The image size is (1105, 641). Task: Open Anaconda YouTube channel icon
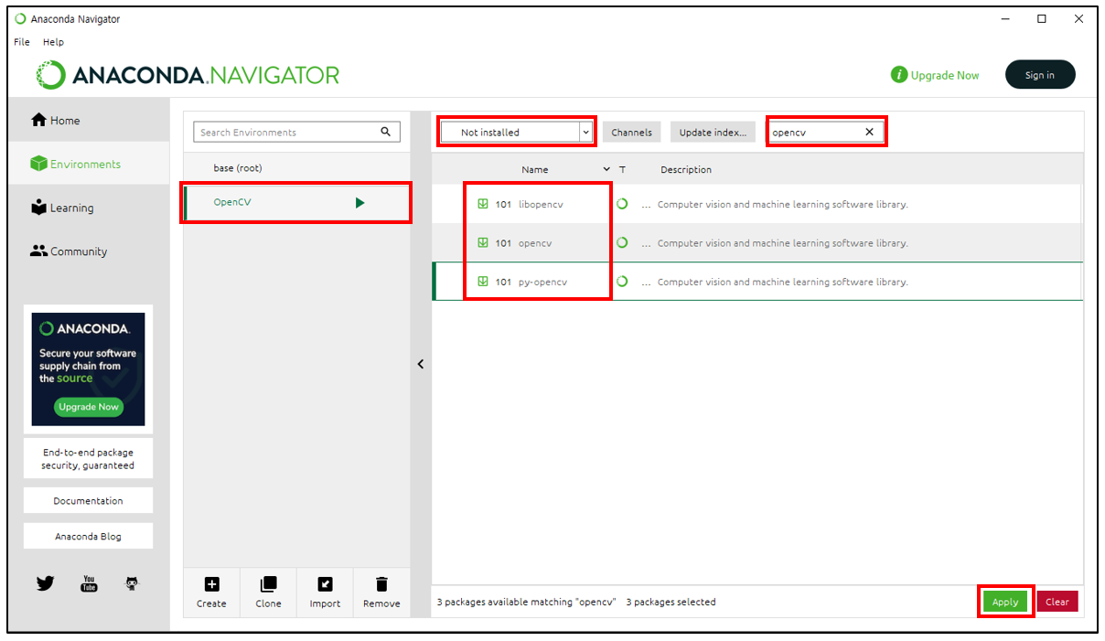point(89,582)
